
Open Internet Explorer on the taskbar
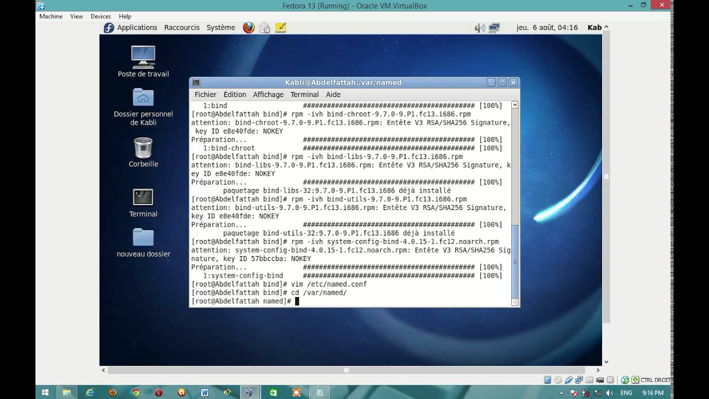click(90, 392)
